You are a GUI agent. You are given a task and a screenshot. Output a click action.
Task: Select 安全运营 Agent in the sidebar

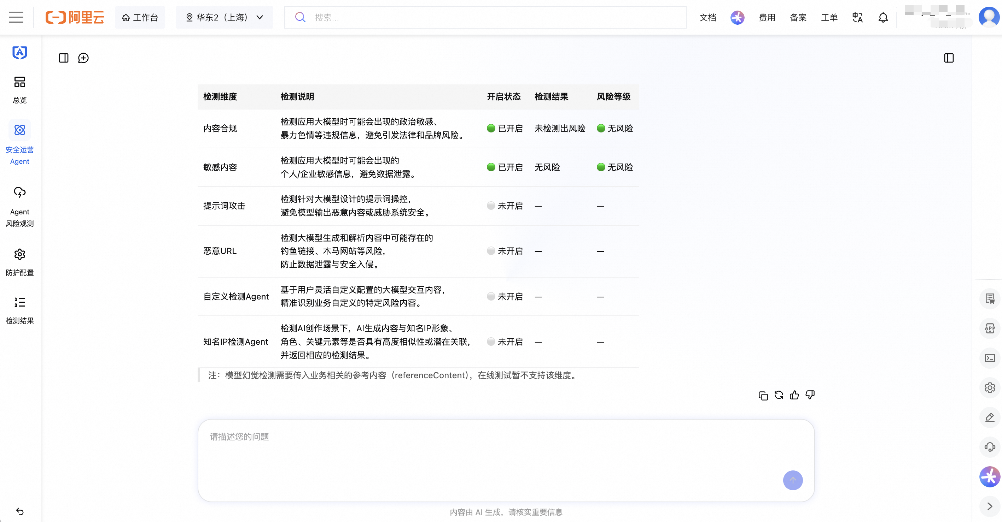[20, 143]
